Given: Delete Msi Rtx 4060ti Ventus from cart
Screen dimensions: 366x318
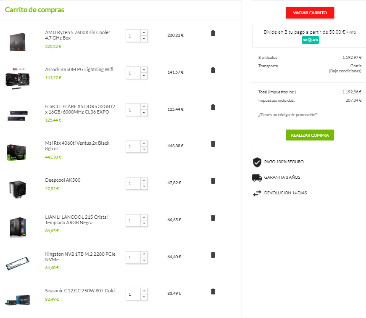Looking at the screenshot, I should point(213,144).
